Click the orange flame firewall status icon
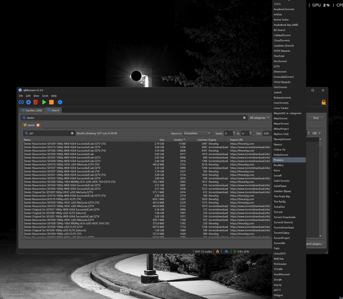The image size is (343, 299). 218,251
